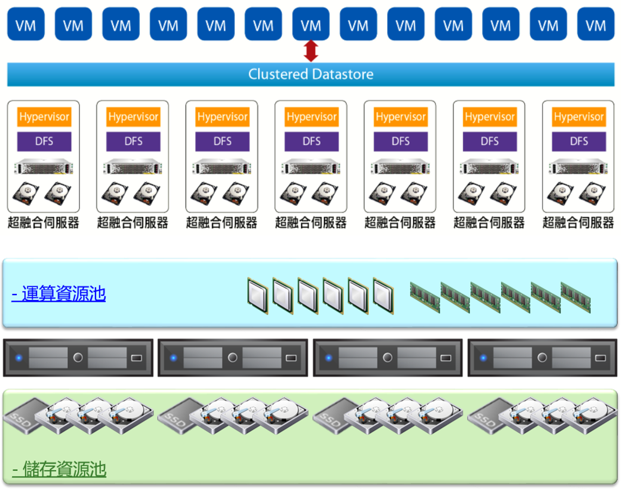The width and height of the screenshot is (621, 491).
Task: Click the rightmost 超融合伺服器 label
Action: [x=578, y=223]
